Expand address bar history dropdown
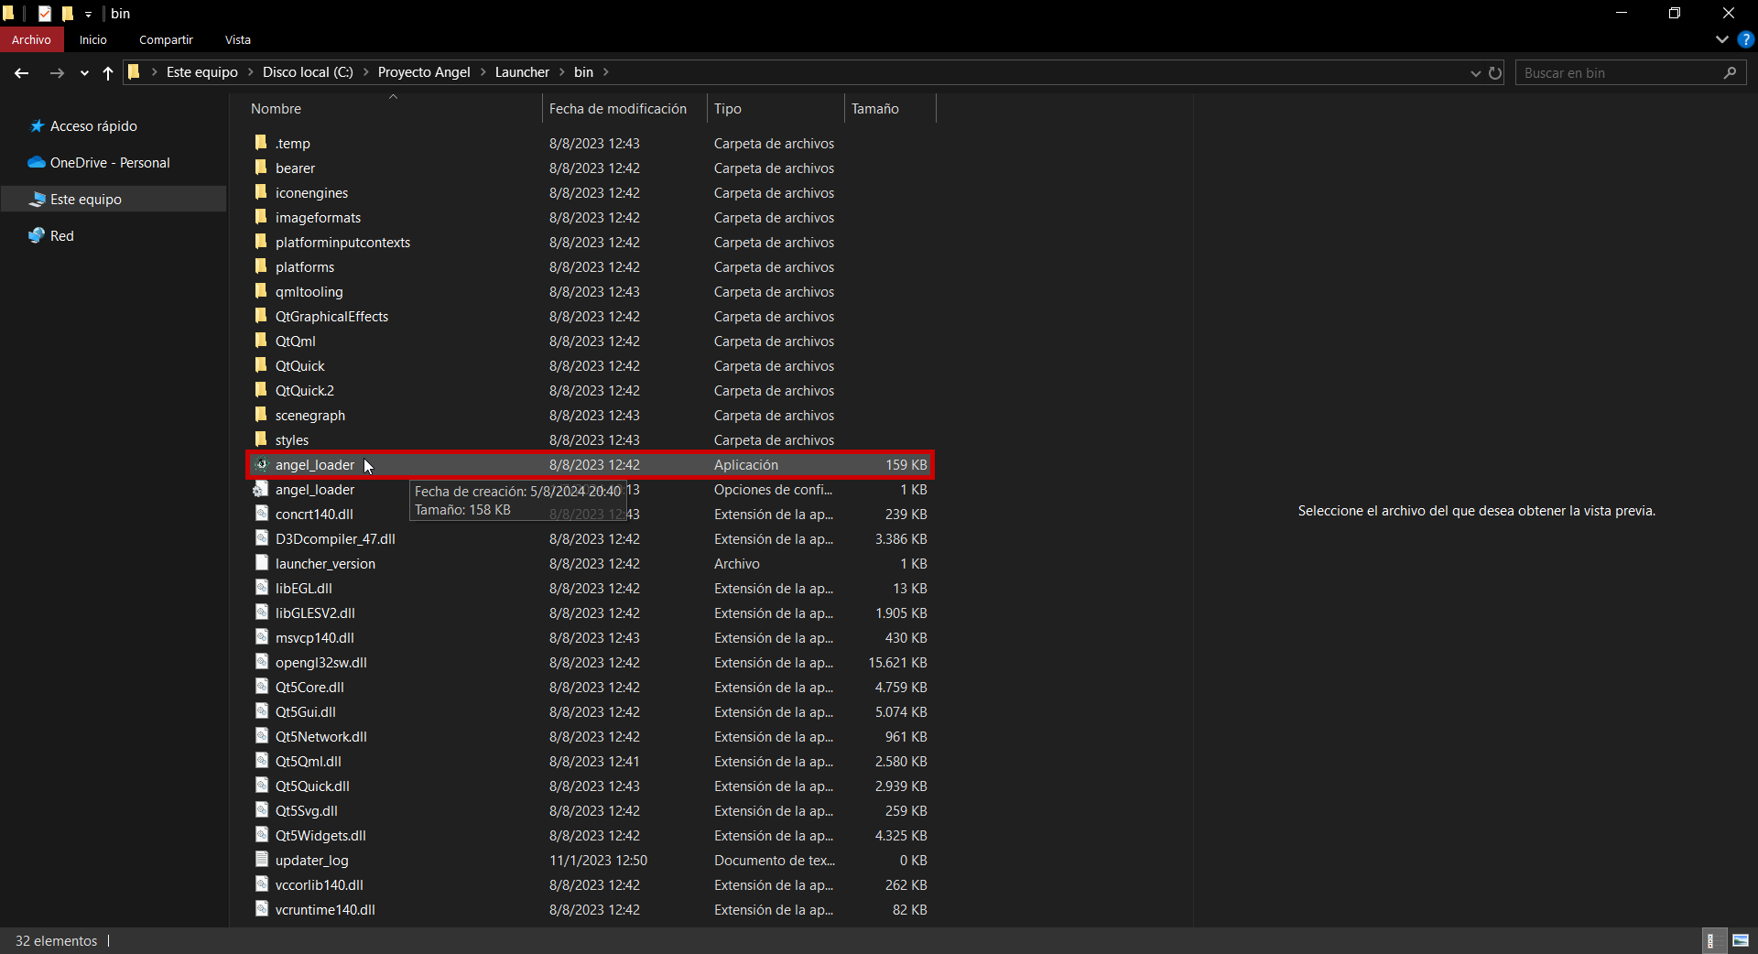Screen dimensions: 1758x954 (x=1475, y=73)
